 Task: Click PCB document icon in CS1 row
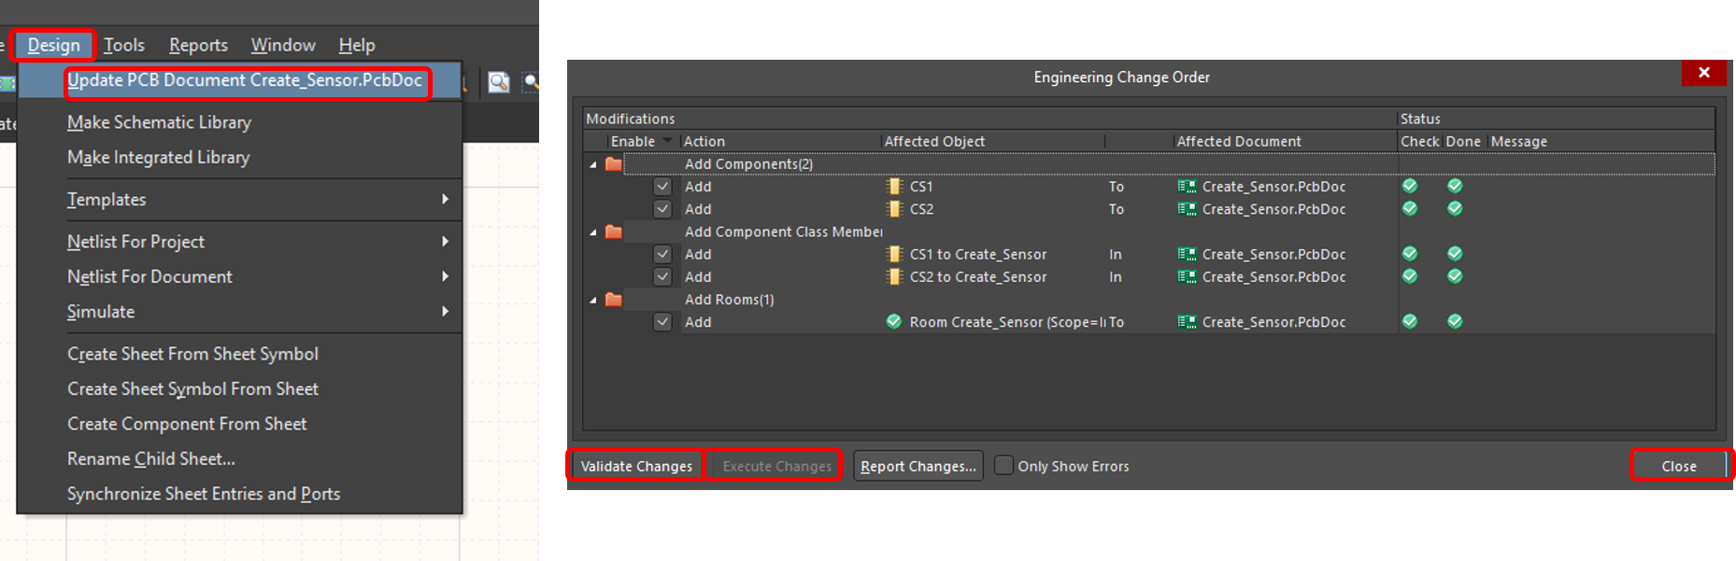tap(1187, 187)
